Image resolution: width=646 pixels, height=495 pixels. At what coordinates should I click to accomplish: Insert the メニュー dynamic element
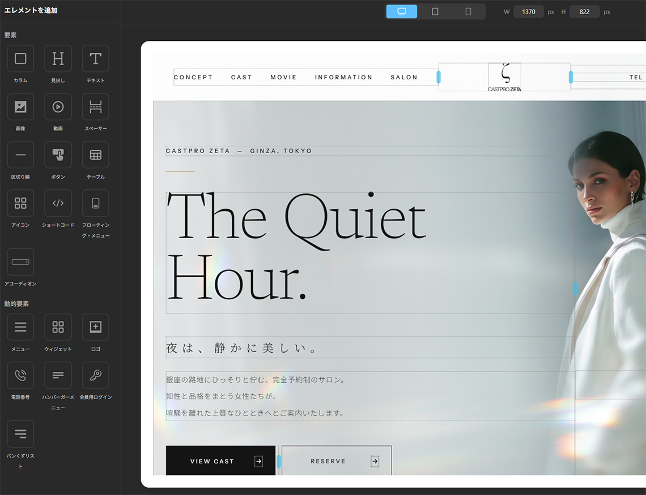(x=20, y=327)
